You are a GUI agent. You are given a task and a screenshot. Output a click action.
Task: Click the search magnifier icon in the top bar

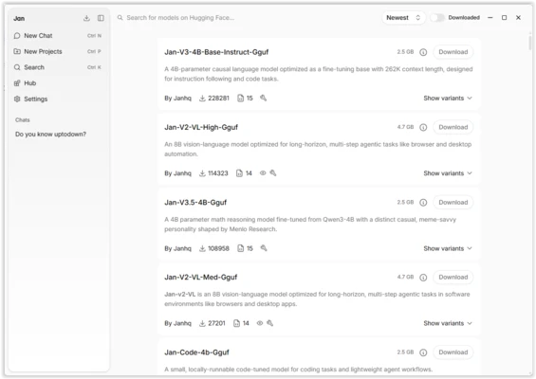120,18
